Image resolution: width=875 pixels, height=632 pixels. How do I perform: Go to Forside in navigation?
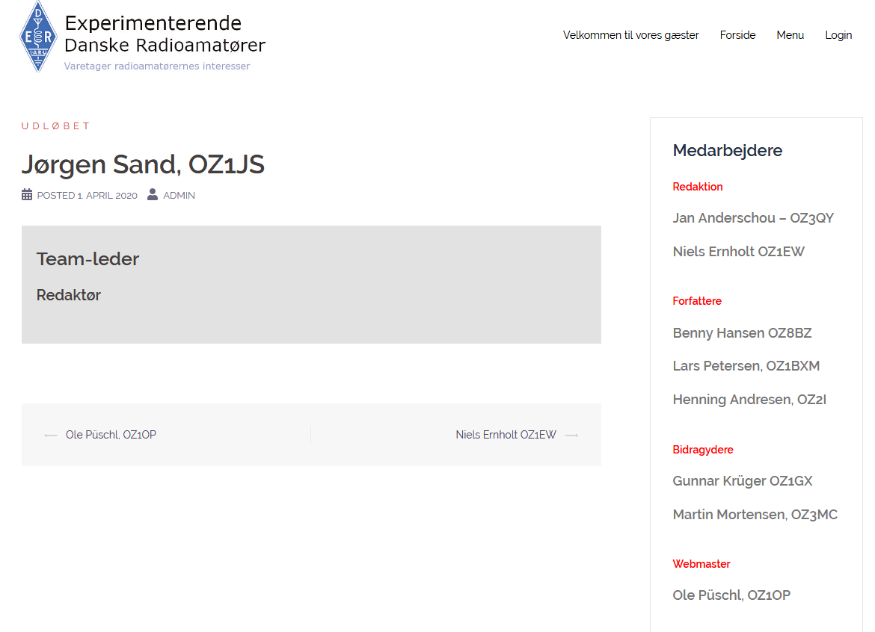pos(737,35)
